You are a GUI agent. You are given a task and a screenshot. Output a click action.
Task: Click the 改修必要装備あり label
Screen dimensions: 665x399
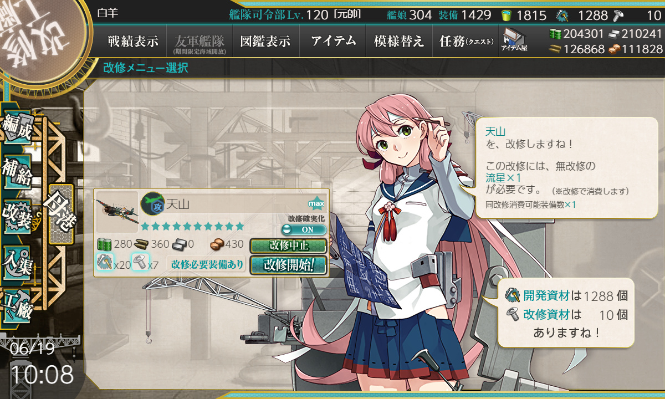pos(207,264)
